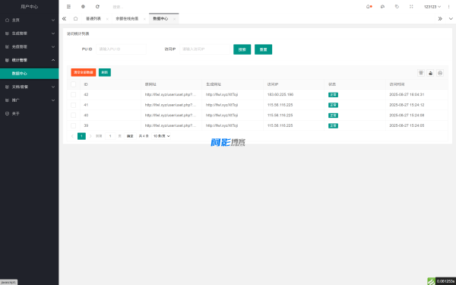Close the first tab left of 余额在线充值
The width and height of the screenshot is (456, 285).
[x=107, y=19]
